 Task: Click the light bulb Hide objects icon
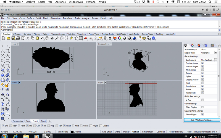click(x=105, y=38)
